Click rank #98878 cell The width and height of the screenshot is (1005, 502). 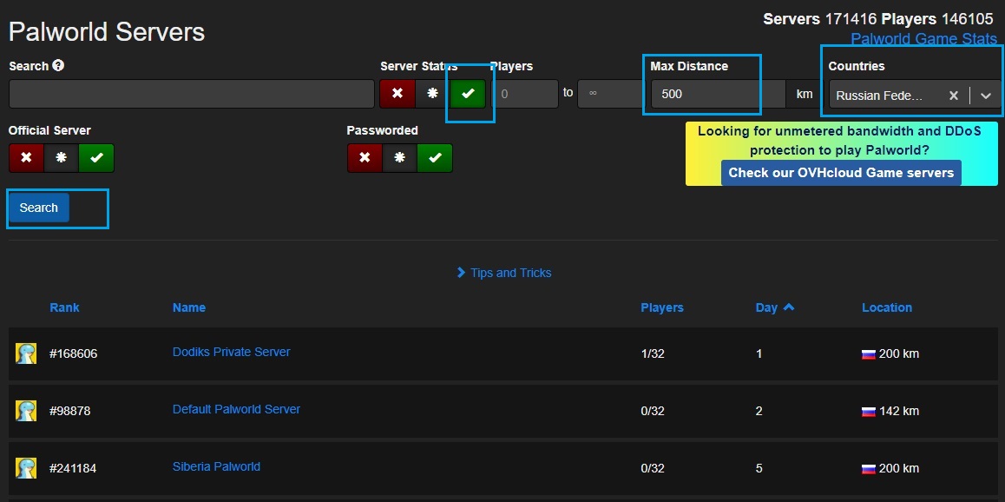(69, 411)
